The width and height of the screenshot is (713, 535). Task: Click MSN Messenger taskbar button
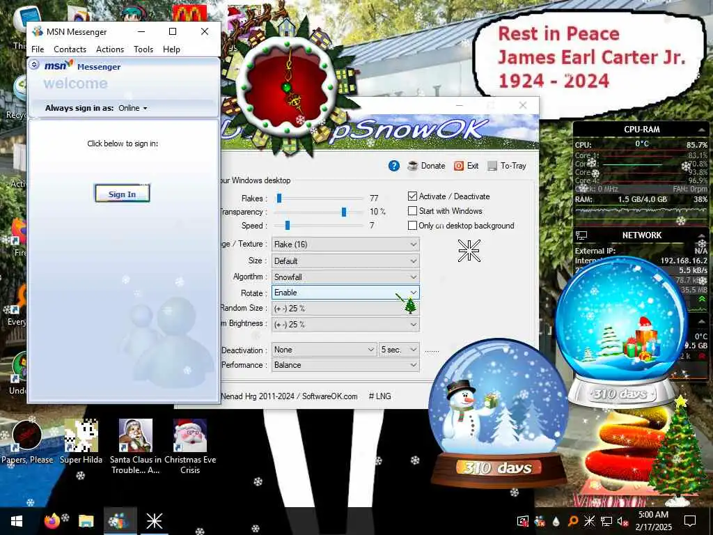pyautogui.click(x=120, y=521)
